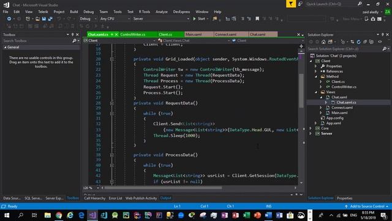
Task: Open the Error List panel tab
Action: point(116,198)
